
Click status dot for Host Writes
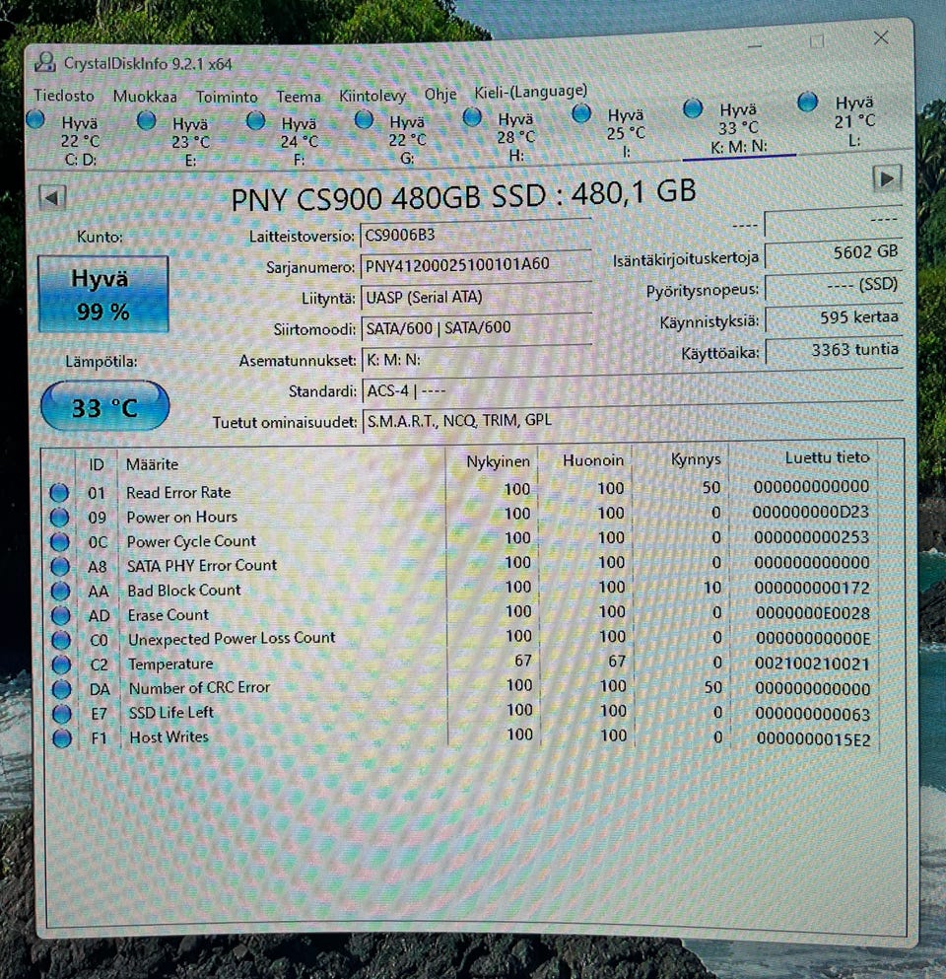point(62,738)
